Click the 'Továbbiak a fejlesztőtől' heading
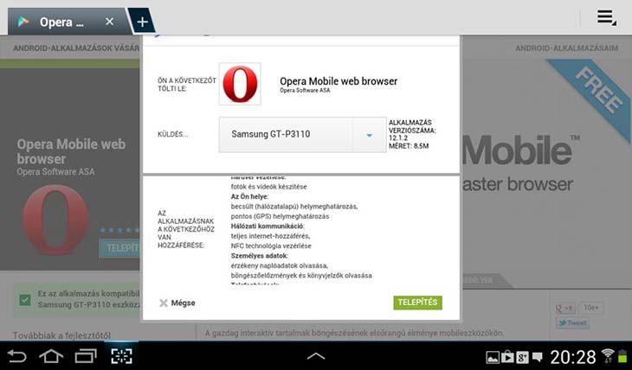The height and width of the screenshot is (370, 632). point(61,335)
